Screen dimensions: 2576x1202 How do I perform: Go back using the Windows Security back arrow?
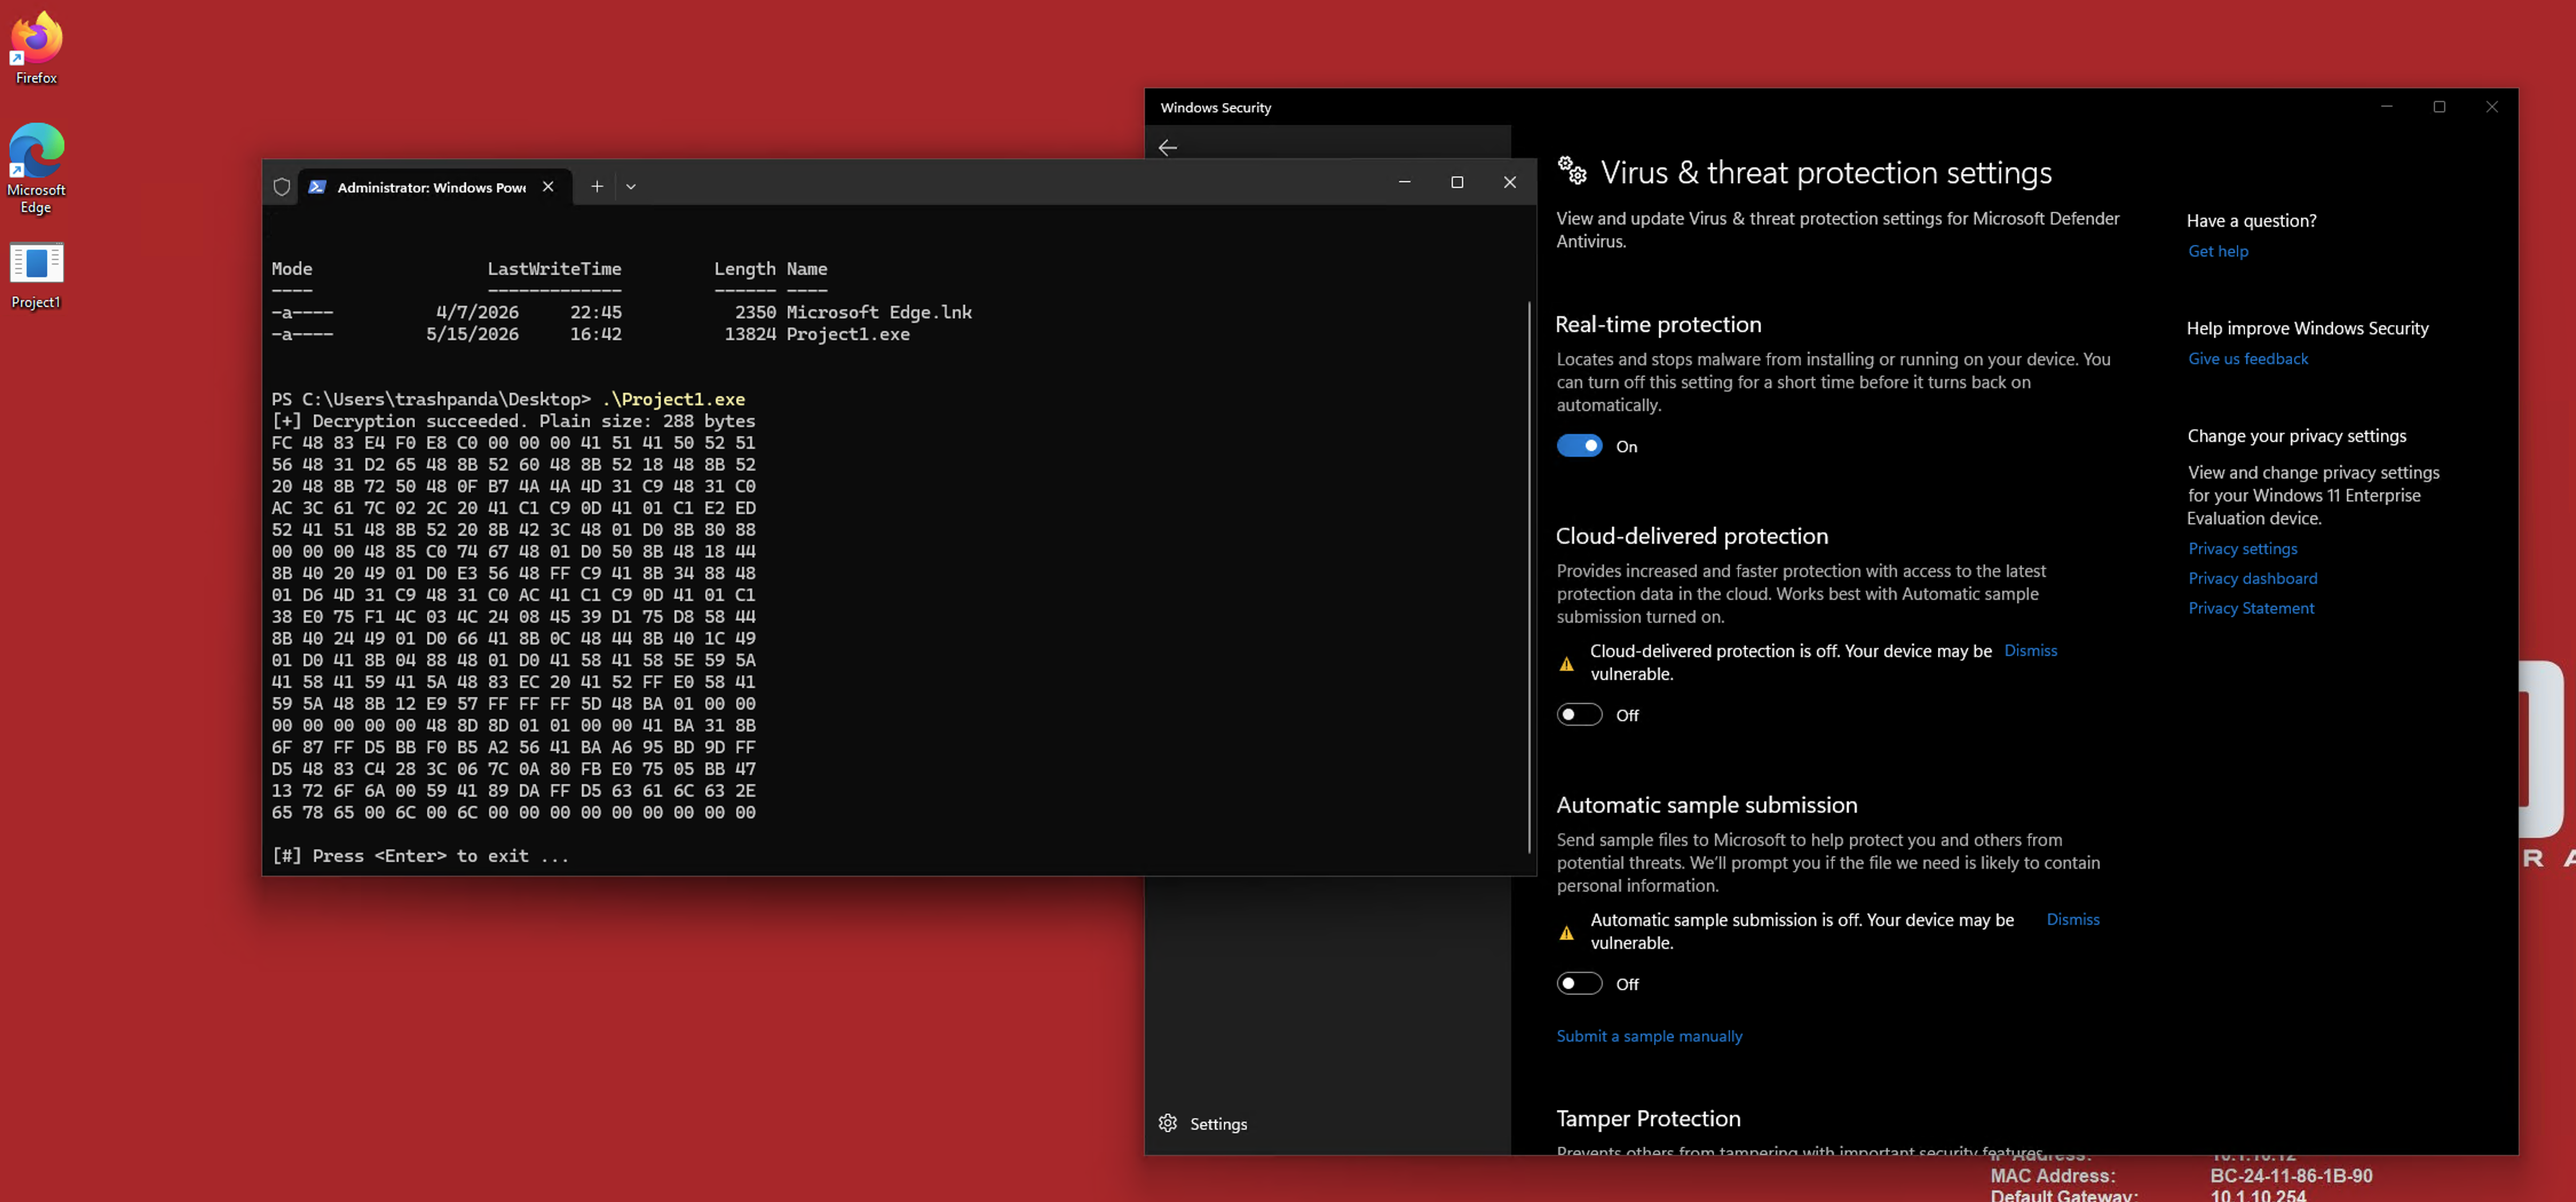[x=1168, y=147]
